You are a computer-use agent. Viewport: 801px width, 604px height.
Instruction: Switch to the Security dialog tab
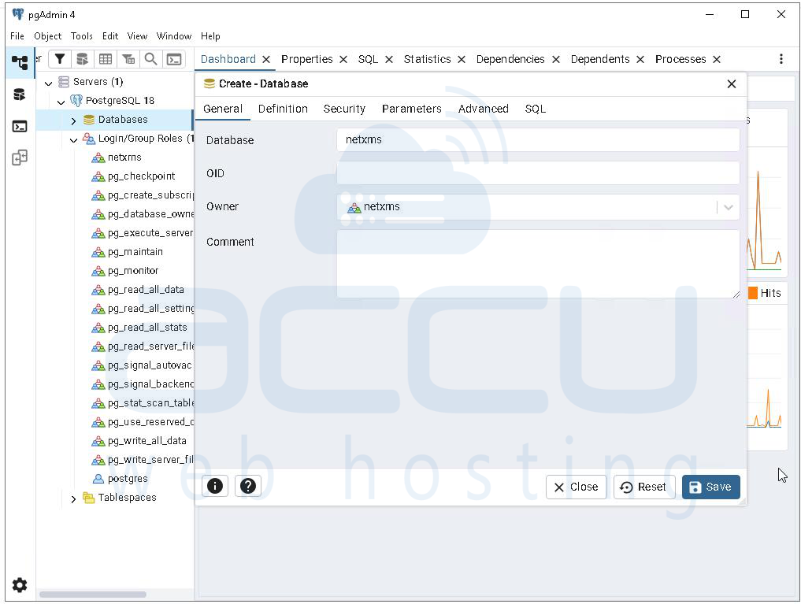click(x=344, y=109)
